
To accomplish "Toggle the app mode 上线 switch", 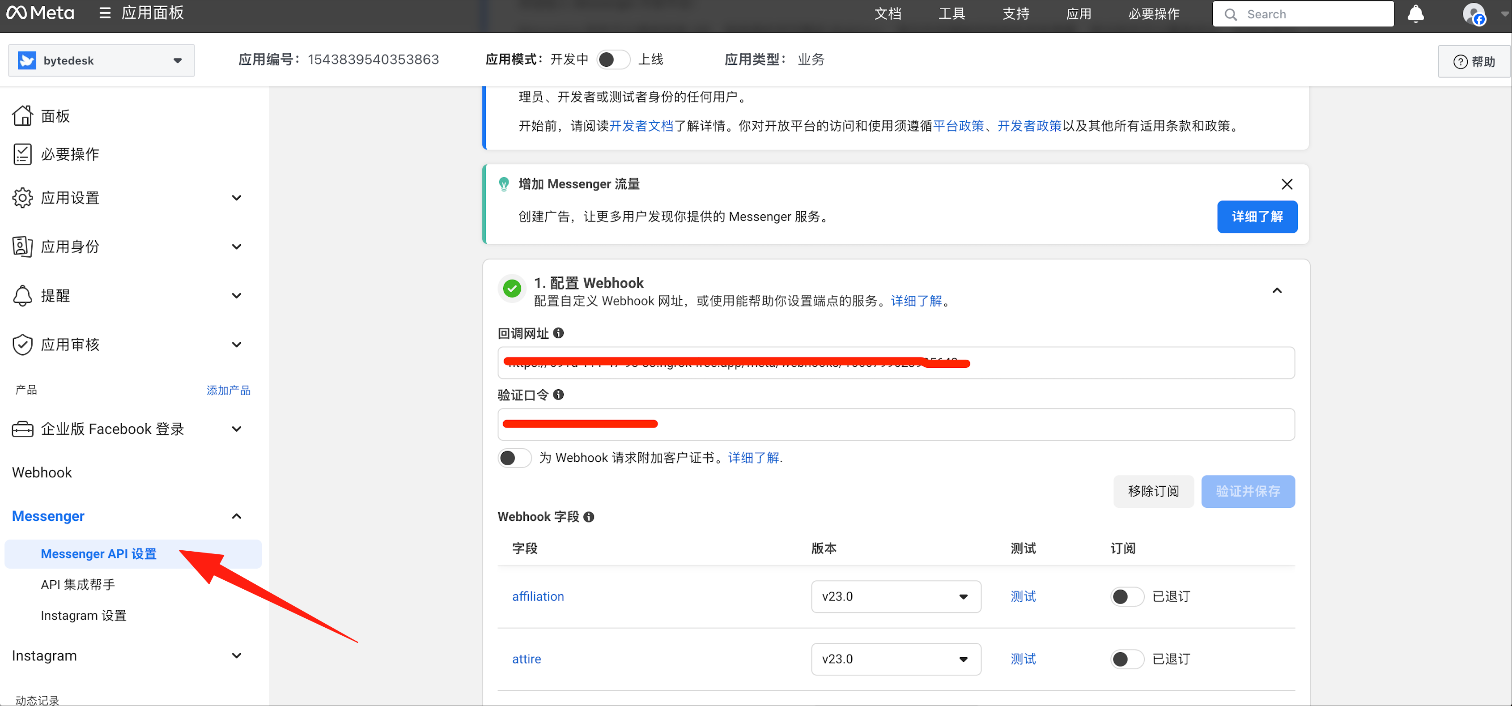I will pos(613,59).
